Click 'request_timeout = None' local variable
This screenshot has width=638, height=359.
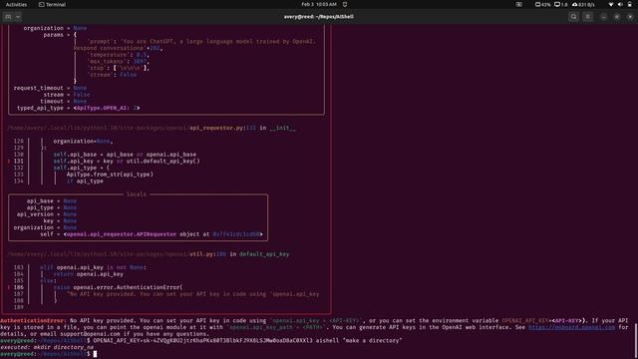(50, 88)
